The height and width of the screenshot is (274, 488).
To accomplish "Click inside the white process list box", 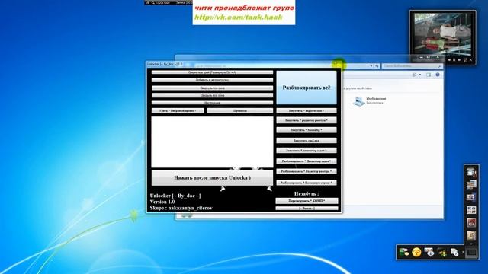I will (212, 142).
